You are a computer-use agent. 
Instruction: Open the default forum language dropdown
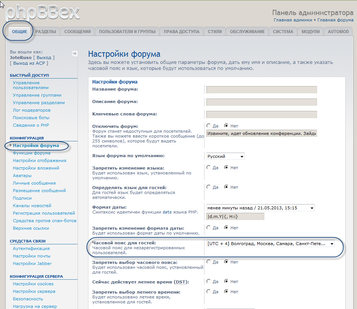(x=226, y=156)
